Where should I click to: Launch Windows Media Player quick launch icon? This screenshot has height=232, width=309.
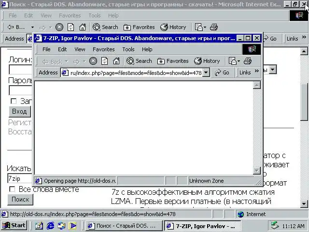tap(73, 226)
